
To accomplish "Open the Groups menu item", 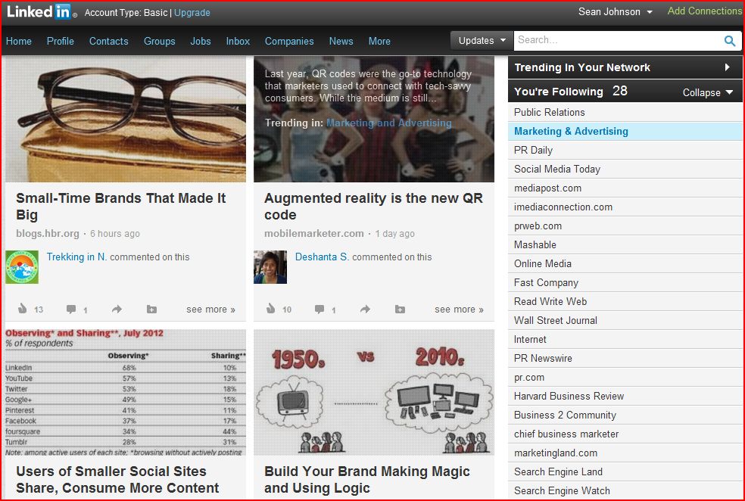I will 160,42.
